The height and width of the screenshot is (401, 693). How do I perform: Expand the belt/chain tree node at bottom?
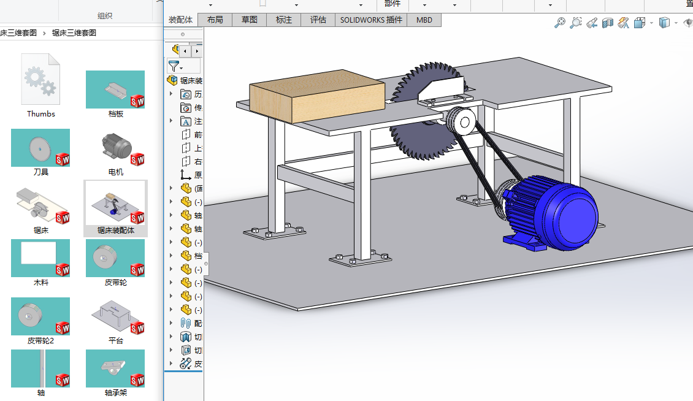tap(171, 364)
